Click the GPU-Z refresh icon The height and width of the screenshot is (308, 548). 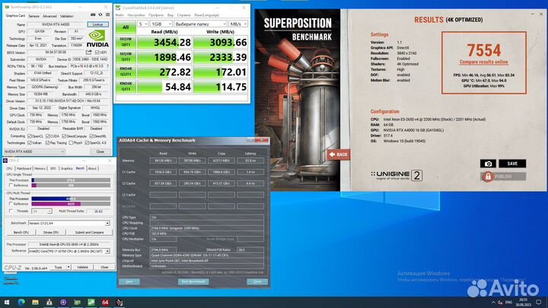click(x=100, y=15)
